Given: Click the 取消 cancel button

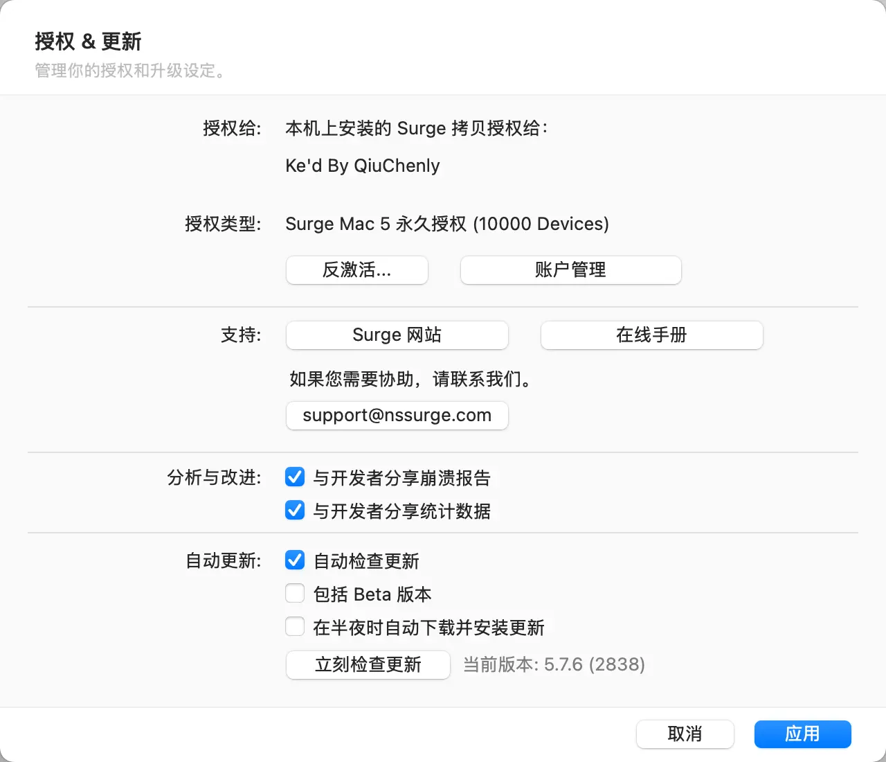Looking at the screenshot, I should [685, 734].
